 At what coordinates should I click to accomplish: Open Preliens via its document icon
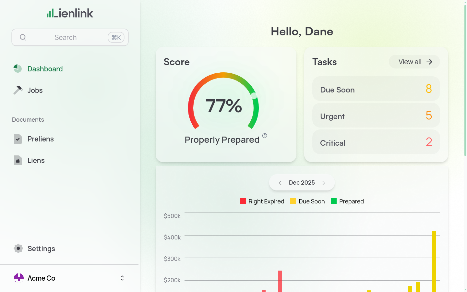click(x=18, y=139)
